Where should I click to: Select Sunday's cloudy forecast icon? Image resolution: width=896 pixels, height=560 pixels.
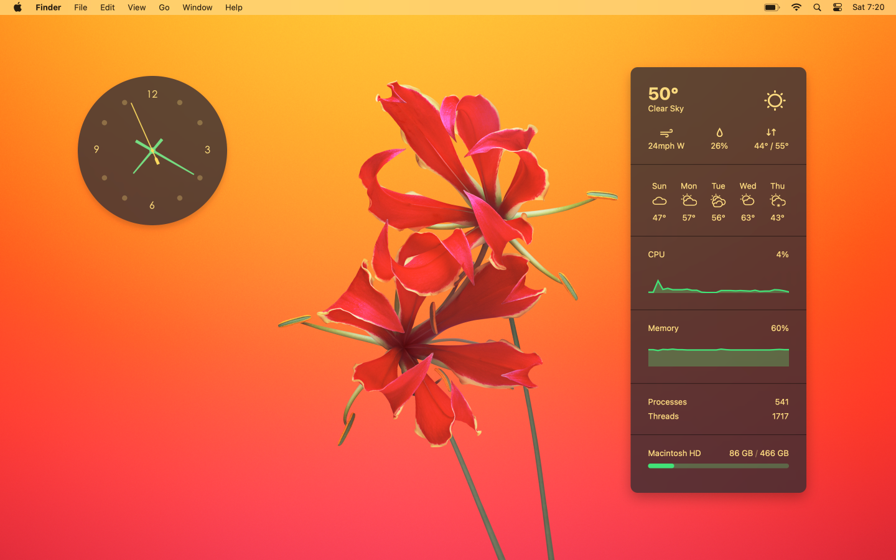tap(659, 201)
